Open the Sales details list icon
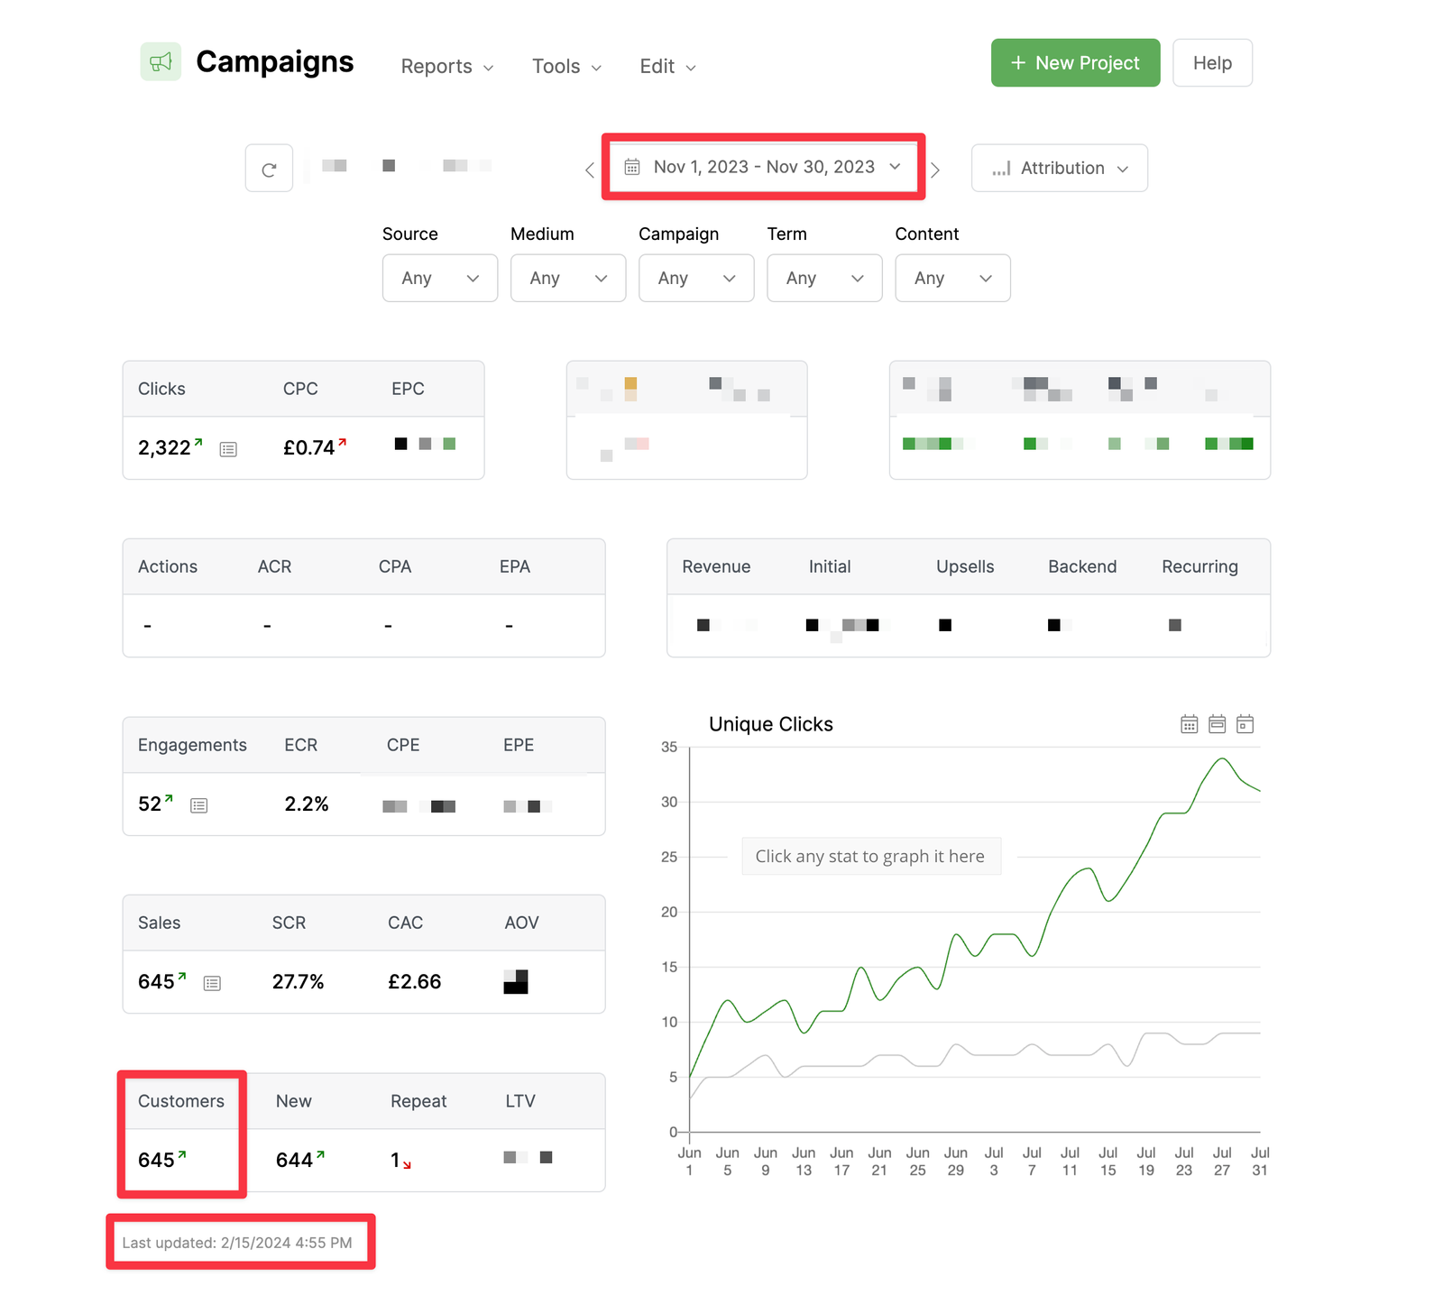 pos(212,983)
